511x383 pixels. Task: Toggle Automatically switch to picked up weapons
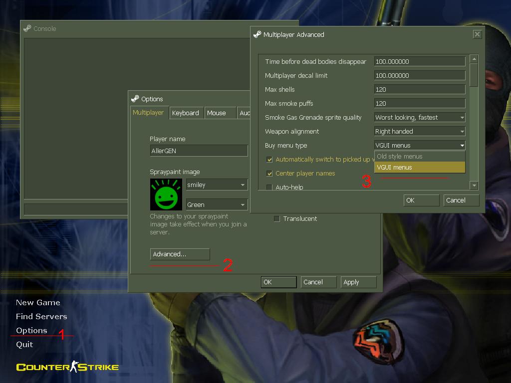click(269, 160)
